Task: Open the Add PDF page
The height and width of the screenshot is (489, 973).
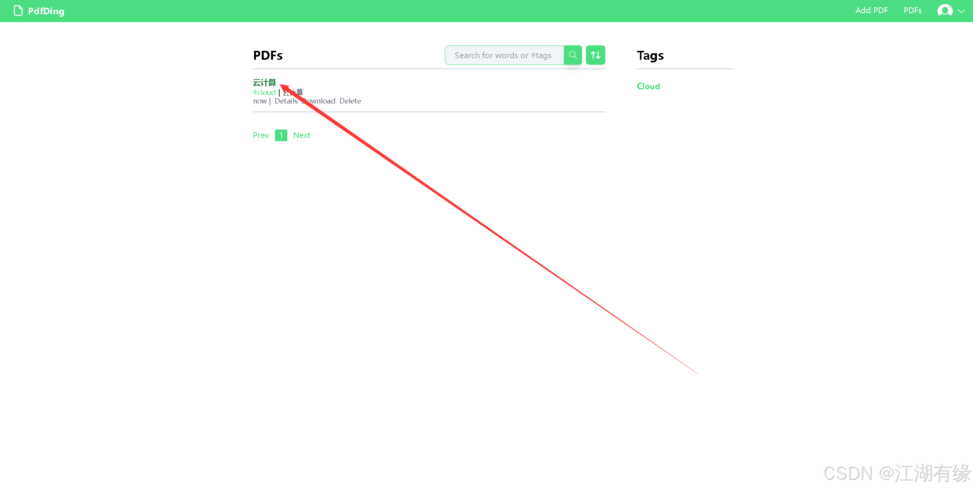Action: [x=871, y=10]
